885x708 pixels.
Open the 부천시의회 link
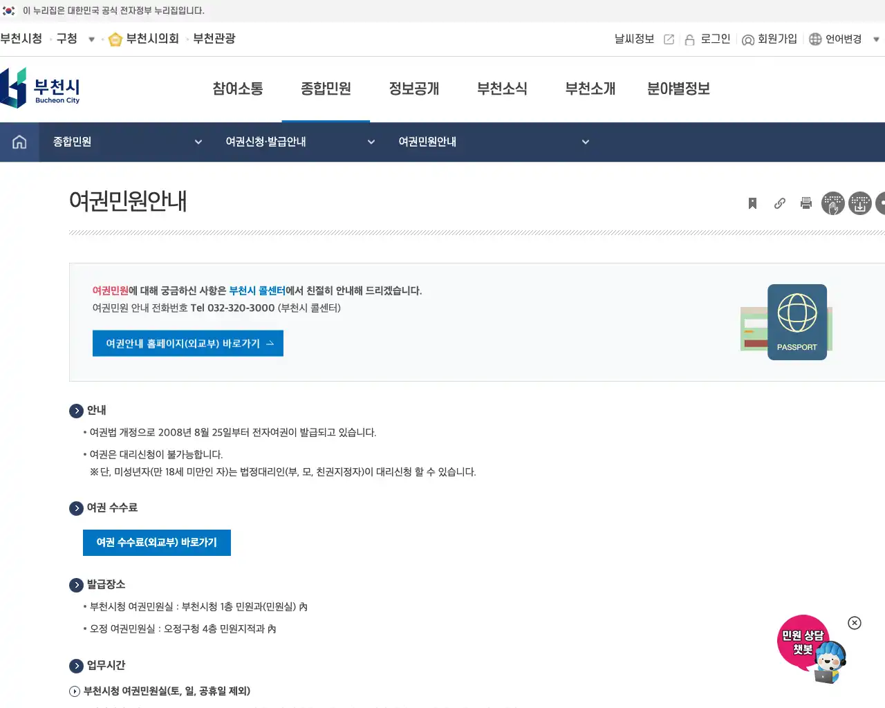point(152,39)
